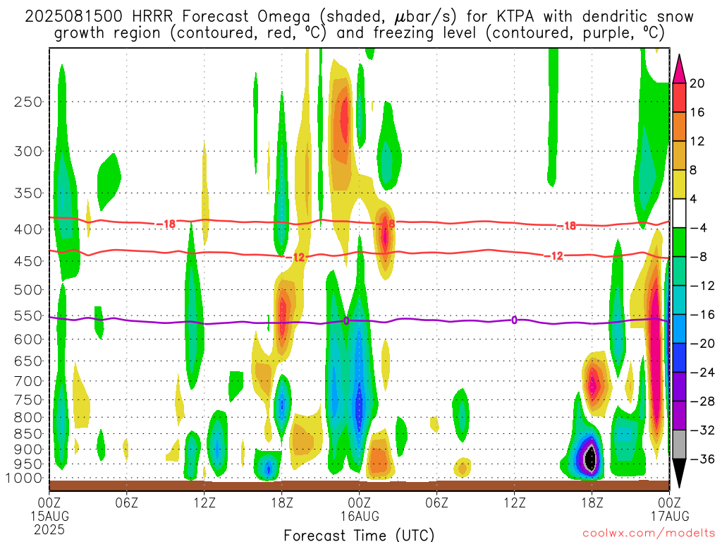Click the 350 pressure level label
Viewport: 722px width, 542px height.
coord(28,193)
